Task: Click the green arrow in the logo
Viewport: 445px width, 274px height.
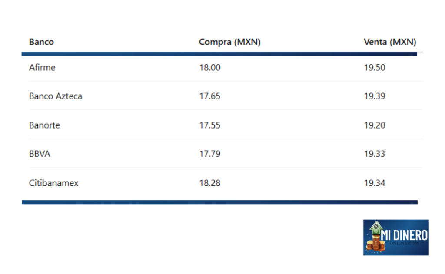Action: tap(376, 228)
